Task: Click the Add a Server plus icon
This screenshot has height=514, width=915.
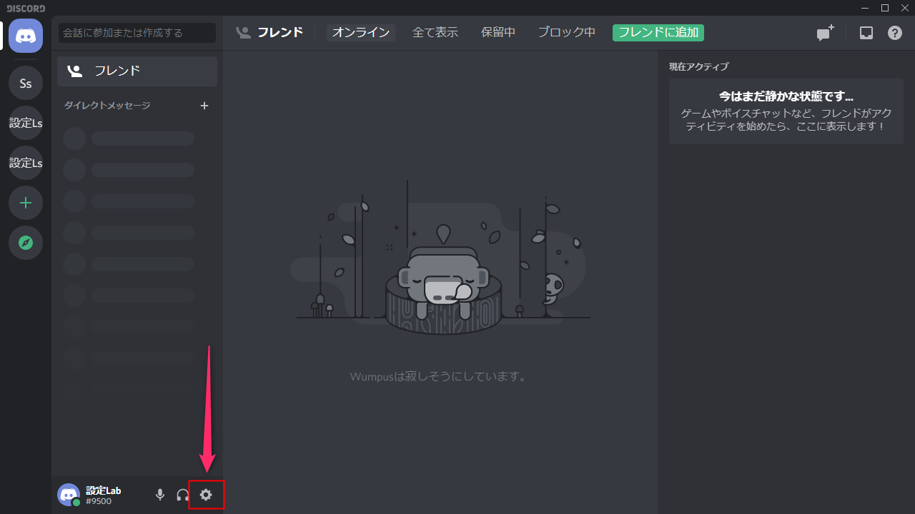Action: [26, 203]
